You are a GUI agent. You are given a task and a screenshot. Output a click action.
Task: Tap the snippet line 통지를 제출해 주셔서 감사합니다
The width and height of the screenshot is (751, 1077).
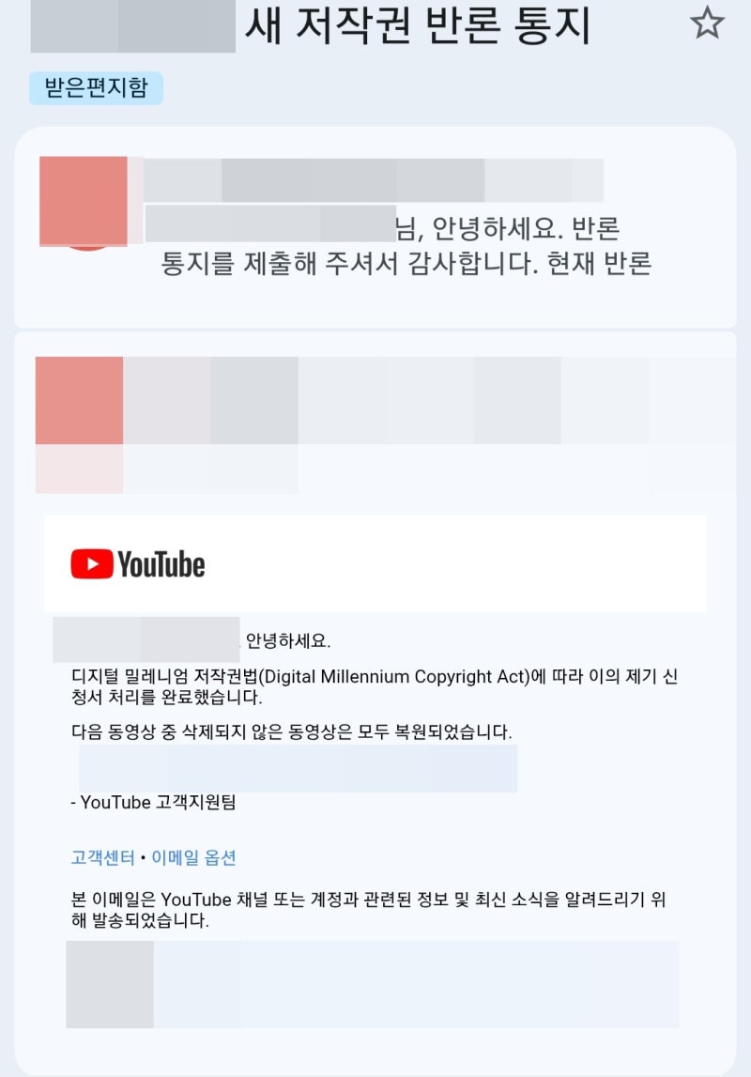(x=406, y=263)
